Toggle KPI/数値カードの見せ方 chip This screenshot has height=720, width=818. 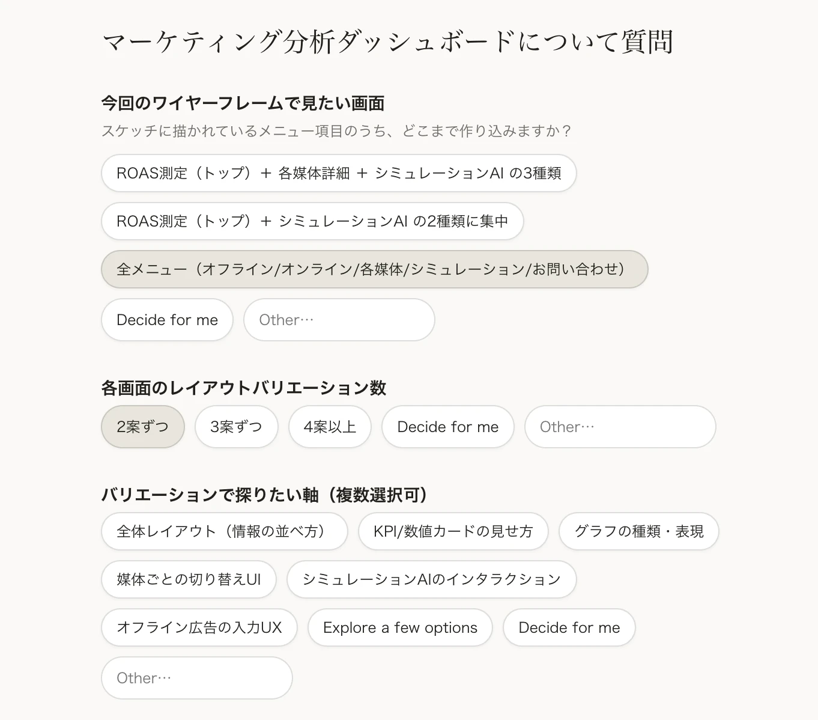pyautogui.click(x=453, y=531)
